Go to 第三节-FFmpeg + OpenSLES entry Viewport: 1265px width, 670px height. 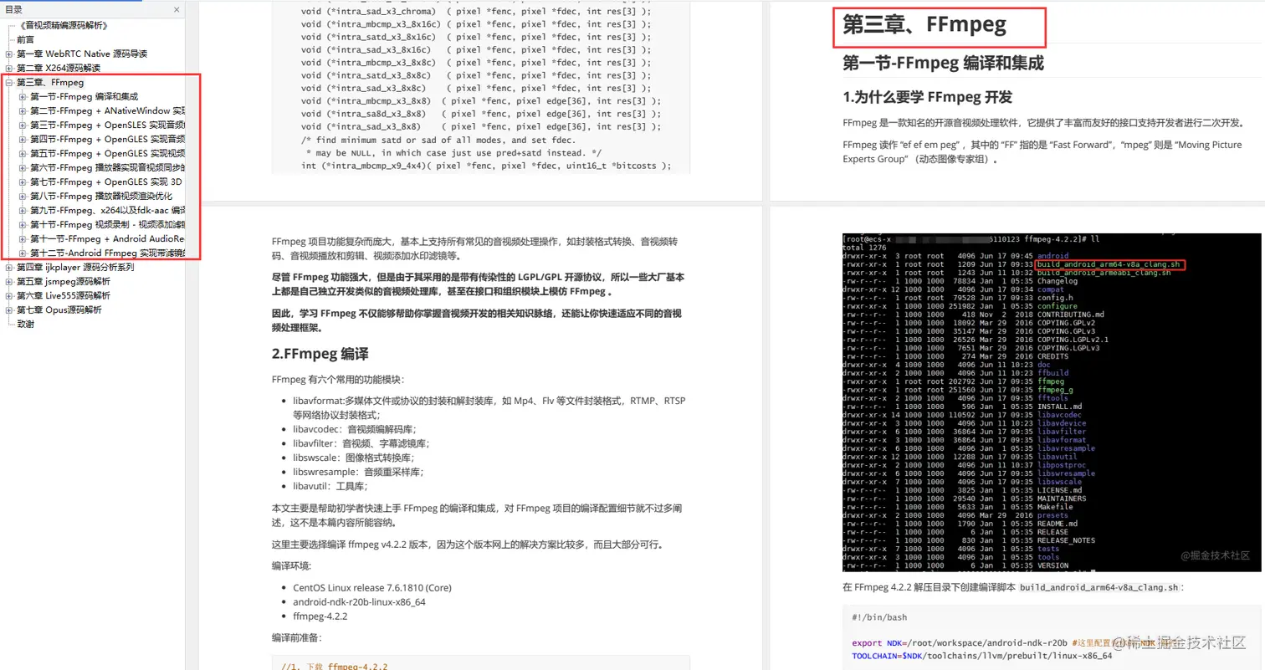[107, 125]
